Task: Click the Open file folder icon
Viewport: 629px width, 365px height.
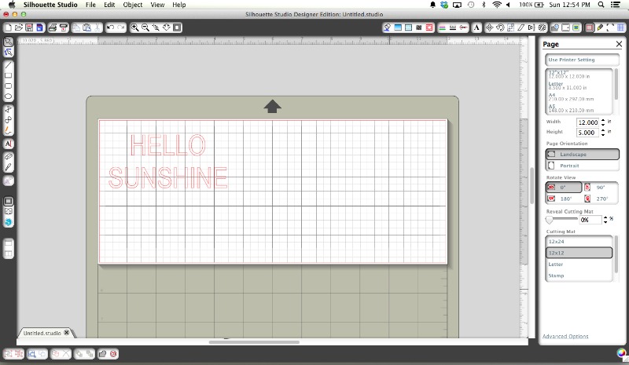Action: pyautogui.click(x=18, y=27)
